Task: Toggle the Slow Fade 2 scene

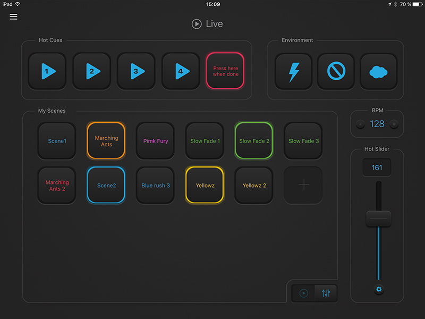Action: tap(254, 141)
